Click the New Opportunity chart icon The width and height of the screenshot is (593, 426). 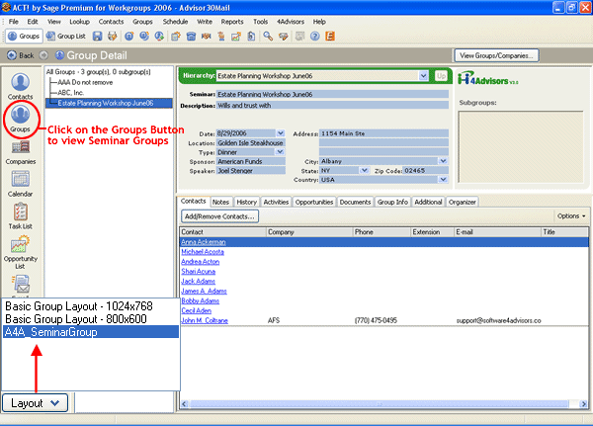point(236,37)
